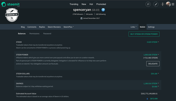The width and height of the screenshot is (176, 101).
Task: Expand the 1,000.836 STEEM power dropdown
Action: tap(151, 55)
